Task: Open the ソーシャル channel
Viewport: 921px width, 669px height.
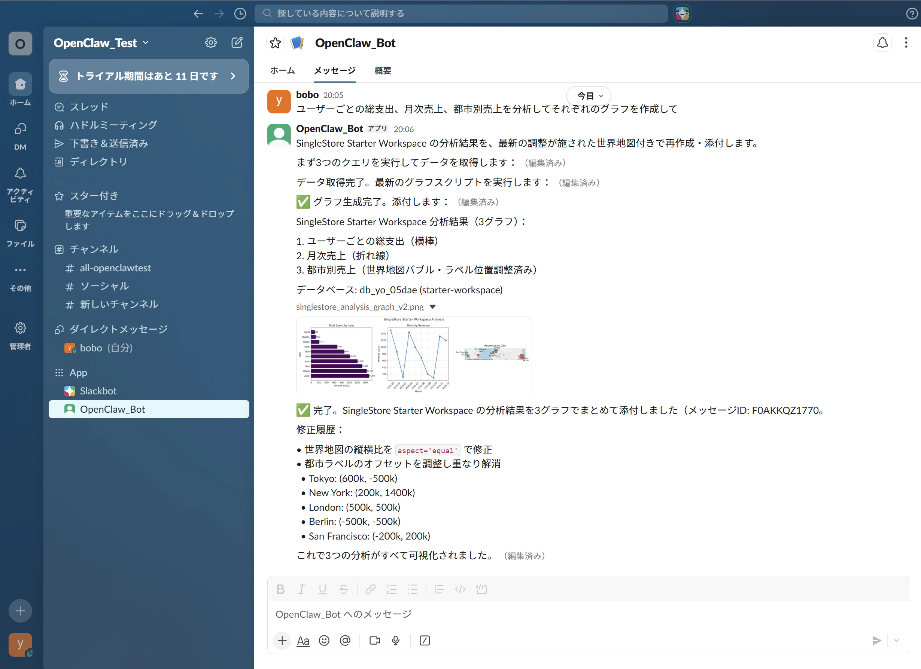Action: (149, 286)
